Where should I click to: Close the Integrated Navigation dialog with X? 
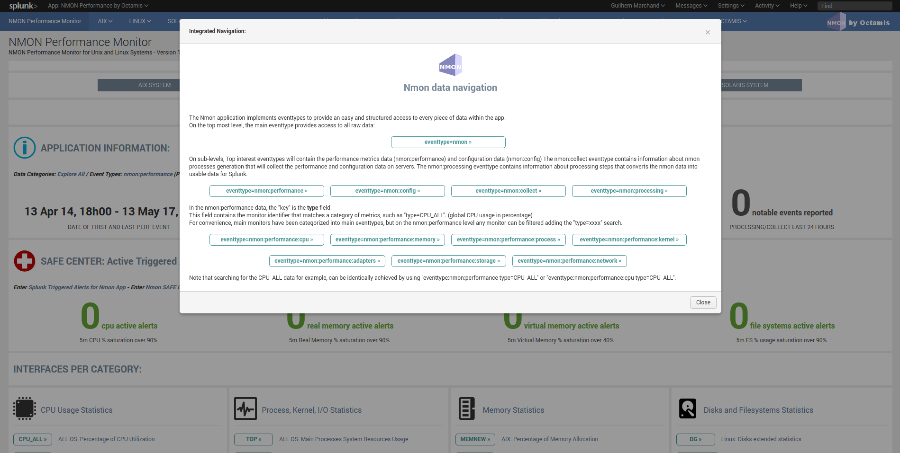click(x=708, y=32)
